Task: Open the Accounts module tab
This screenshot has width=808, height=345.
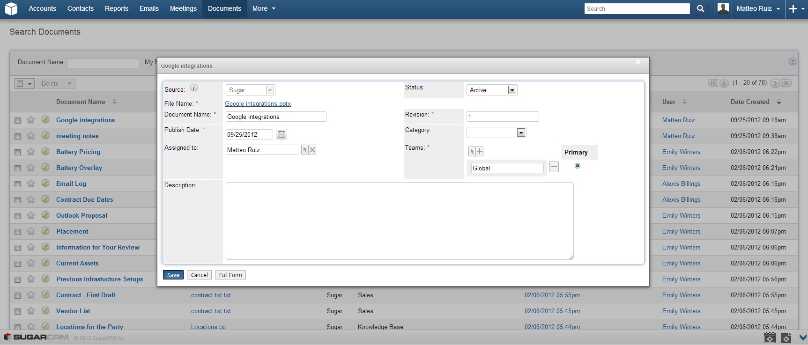Action: coord(42,8)
